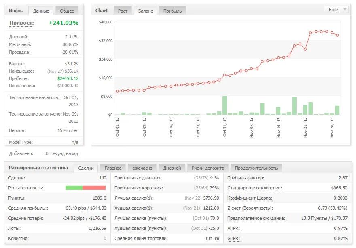This screenshot has height=248, width=356.
Task: Open the Ещё dropdown on the chart
Action: pos(336,9)
